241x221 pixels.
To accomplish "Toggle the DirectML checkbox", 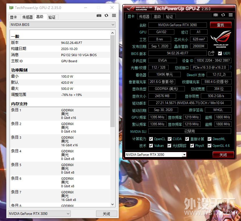I will (x=210, y=139).
